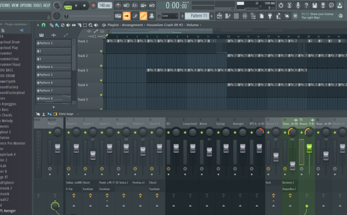Toggle Track 4 mute green light

tap(101, 95)
